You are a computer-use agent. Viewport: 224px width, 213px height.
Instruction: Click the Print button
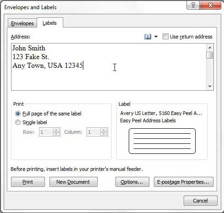28,182
